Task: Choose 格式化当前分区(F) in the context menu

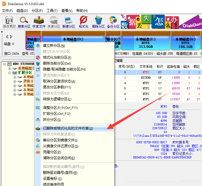Action: pyautogui.click(x=74, y=57)
